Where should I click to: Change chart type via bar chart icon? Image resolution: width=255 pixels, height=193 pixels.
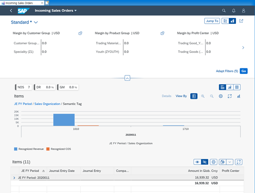(x=238, y=96)
